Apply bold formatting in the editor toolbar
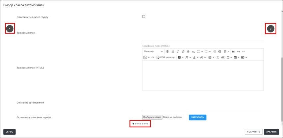Viewport: 283px width, 138px height. tap(167, 52)
